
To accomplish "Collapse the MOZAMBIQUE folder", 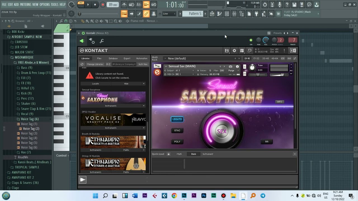I will [24, 57].
